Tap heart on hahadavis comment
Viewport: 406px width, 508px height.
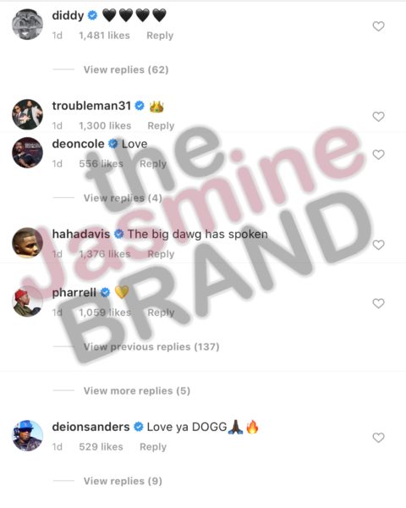point(378,245)
